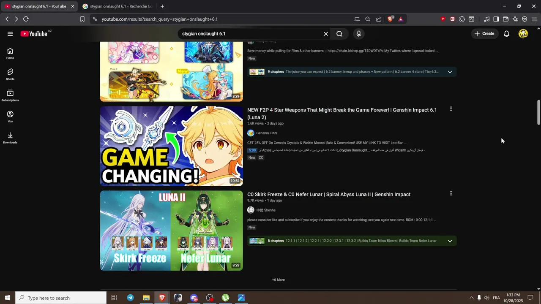This screenshot has height=304, width=541.
Task: Open a new browser tab
Action: (x=162, y=6)
